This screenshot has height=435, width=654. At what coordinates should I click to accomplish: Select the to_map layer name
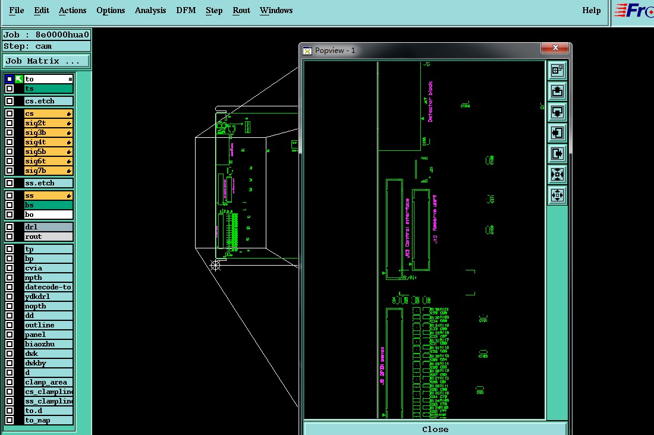click(x=48, y=420)
